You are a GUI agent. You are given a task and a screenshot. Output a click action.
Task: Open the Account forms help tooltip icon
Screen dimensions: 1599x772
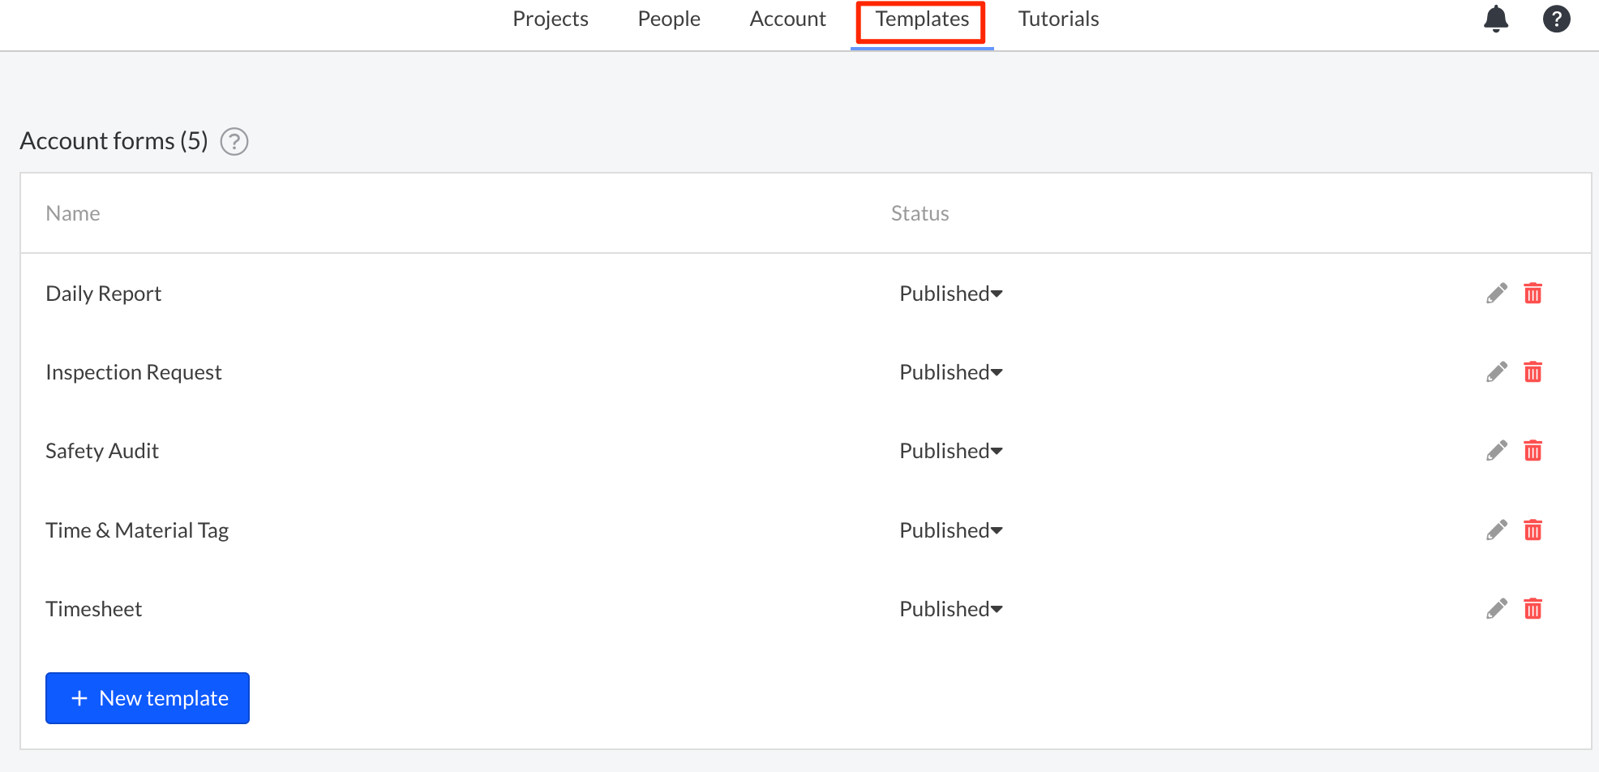coord(234,141)
